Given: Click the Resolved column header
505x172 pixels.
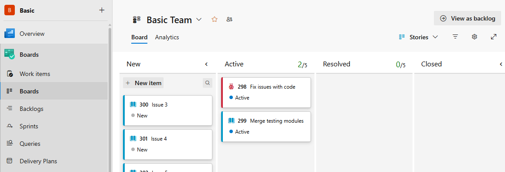Looking at the screenshot, I should (x=337, y=64).
